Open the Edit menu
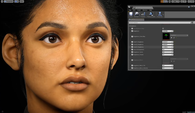 click(134, 10)
